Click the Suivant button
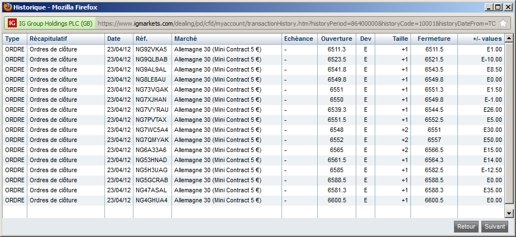 pyautogui.click(x=495, y=226)
